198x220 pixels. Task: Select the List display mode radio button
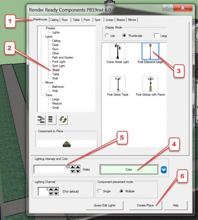coord(107,36)
